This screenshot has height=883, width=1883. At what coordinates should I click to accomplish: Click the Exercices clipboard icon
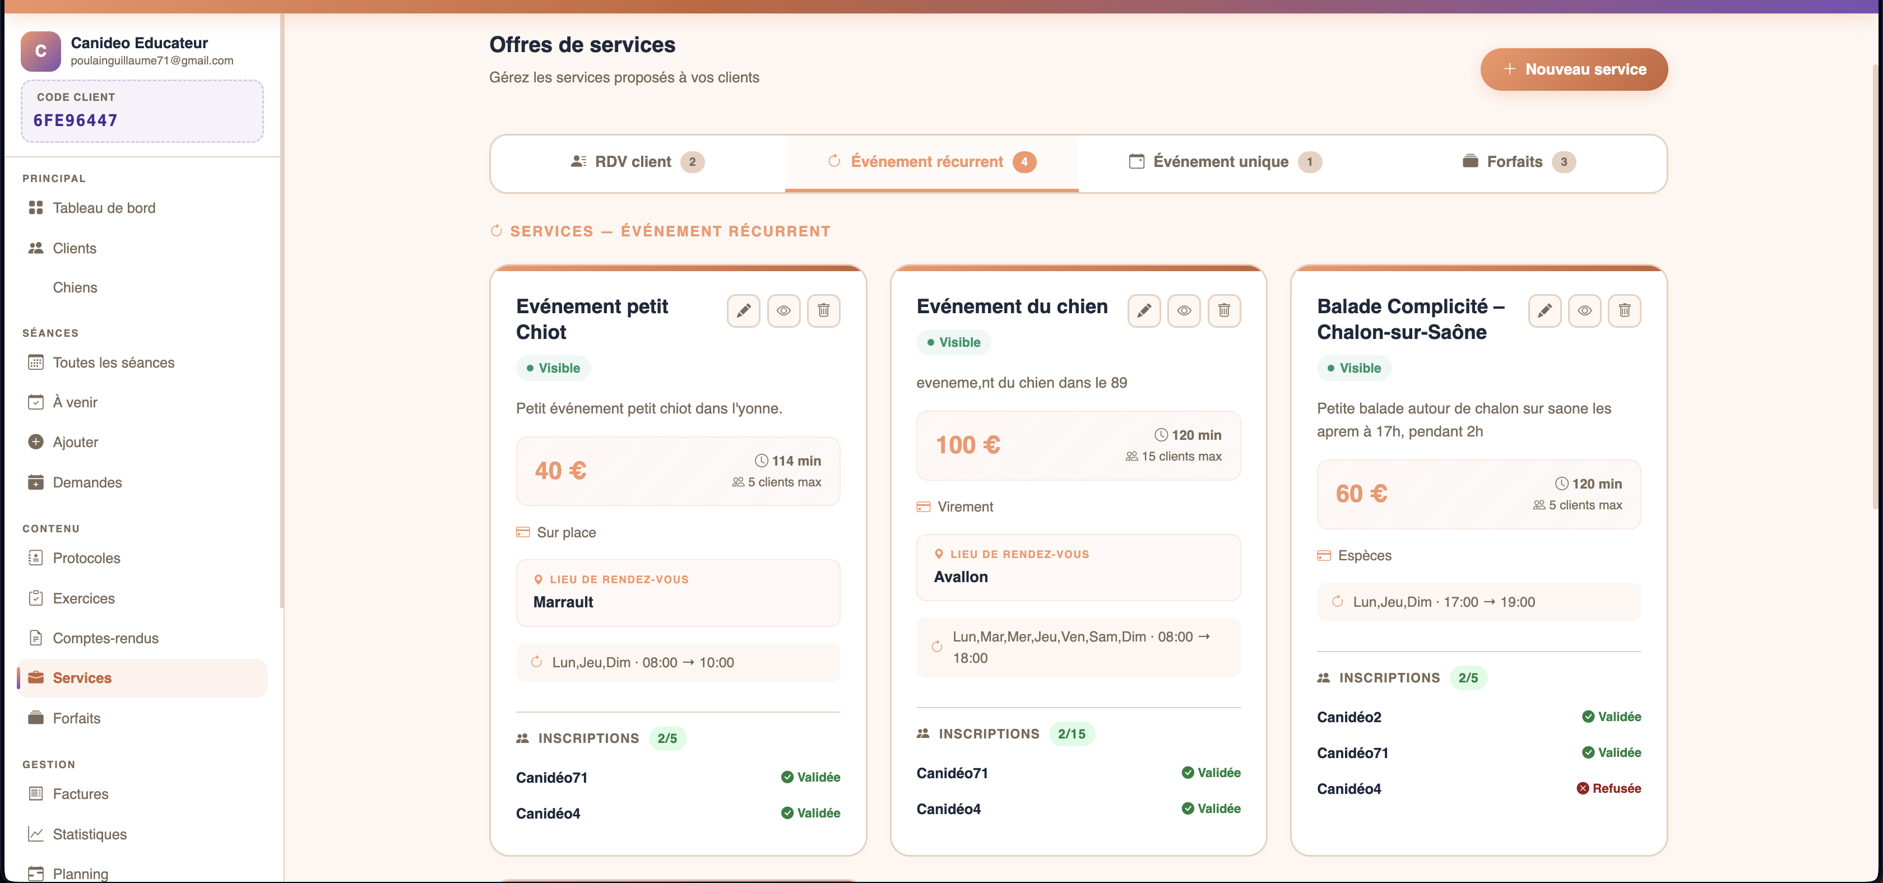coord(35,598)
